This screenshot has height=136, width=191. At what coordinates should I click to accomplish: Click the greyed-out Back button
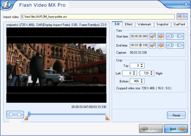coord(151,129)
